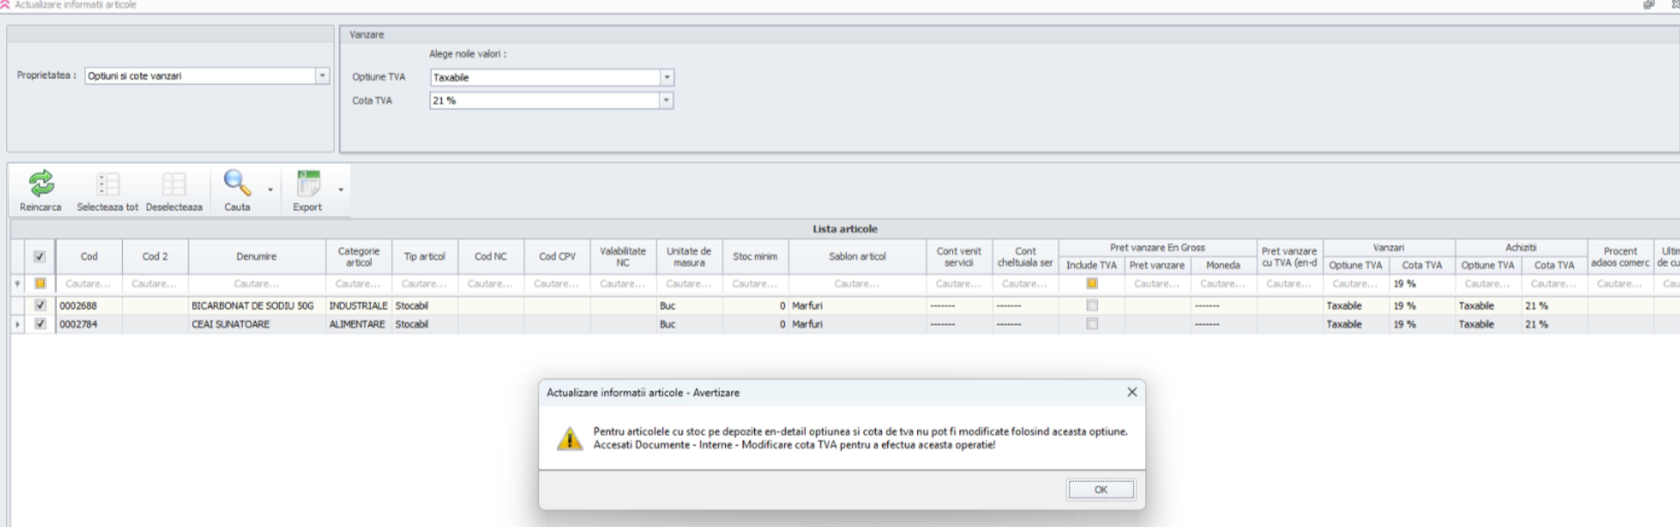Click the Reincarca refresh icon

click(40, 184)
